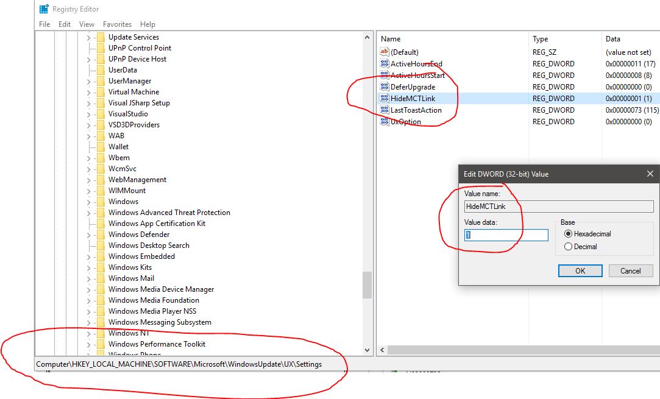Click the Windows Media Foundation folder icon

(101, 300)
